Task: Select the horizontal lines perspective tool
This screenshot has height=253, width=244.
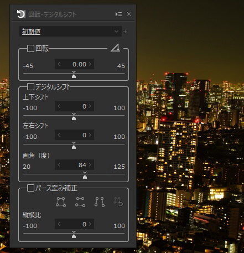Action: pos(80,202)
